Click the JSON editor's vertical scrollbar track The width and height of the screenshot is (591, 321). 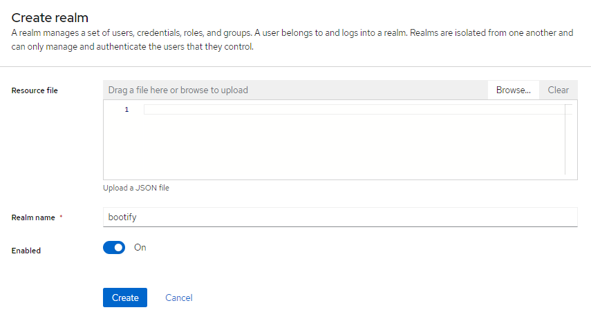569,139
